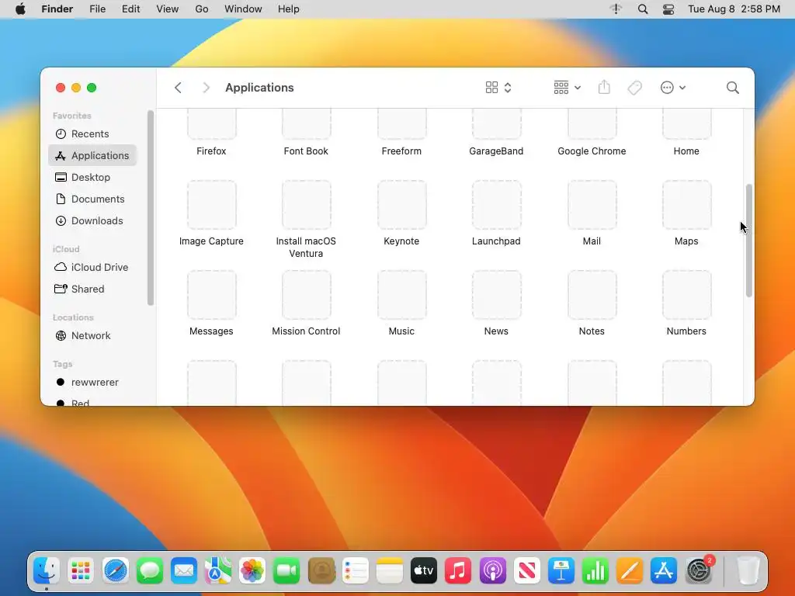Click the Install macOS Ventura label
The height and width of the screenshot is (596, 795).
click(x=306, y=248)
